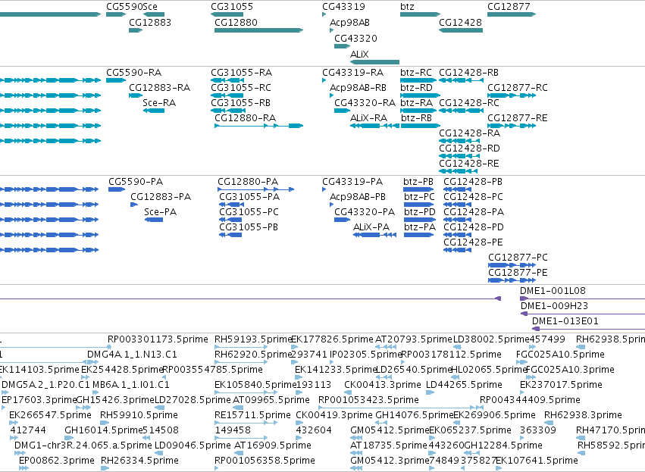
Task: Click the DME1-009H23 clone label
Action: [555, 306]
